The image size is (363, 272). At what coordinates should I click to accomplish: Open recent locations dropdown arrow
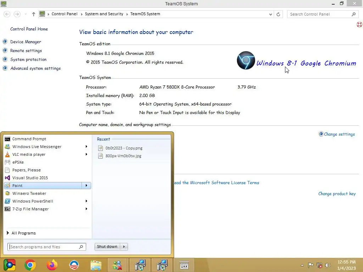click(26, 14)
